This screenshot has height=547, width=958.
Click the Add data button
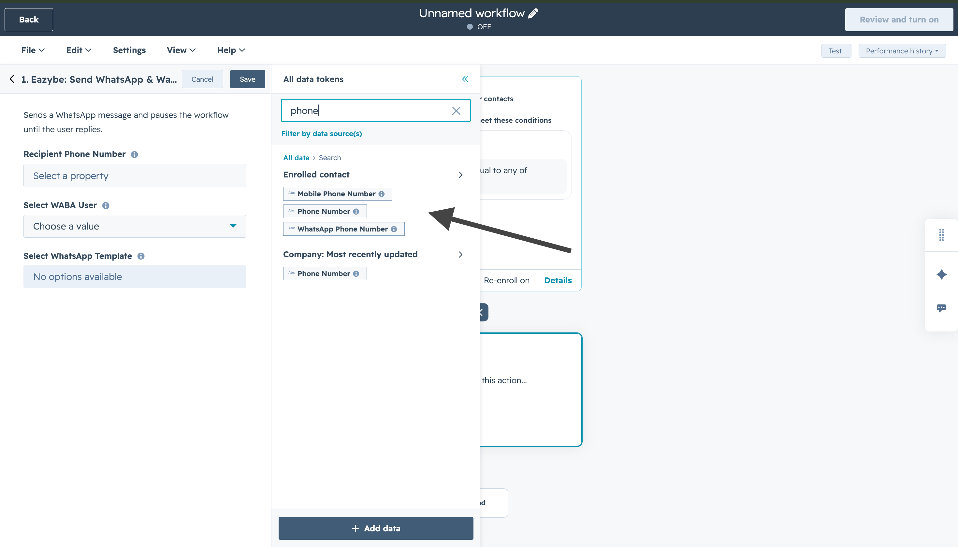coord(376,528)
